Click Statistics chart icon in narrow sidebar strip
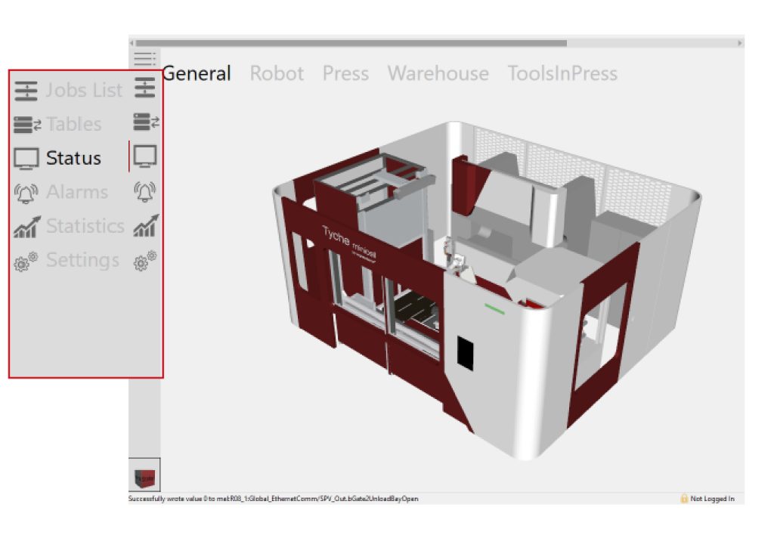 [x=145, y=225]
